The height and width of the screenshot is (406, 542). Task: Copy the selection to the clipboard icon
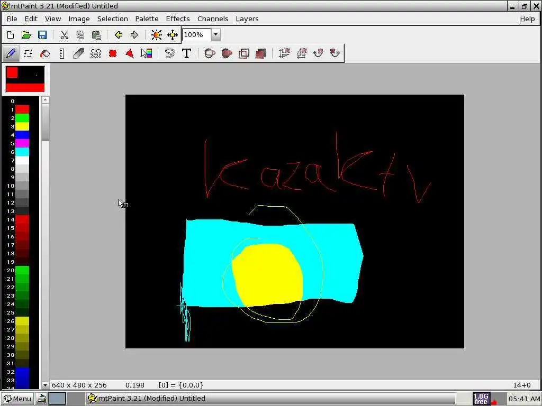coord(80,35)
